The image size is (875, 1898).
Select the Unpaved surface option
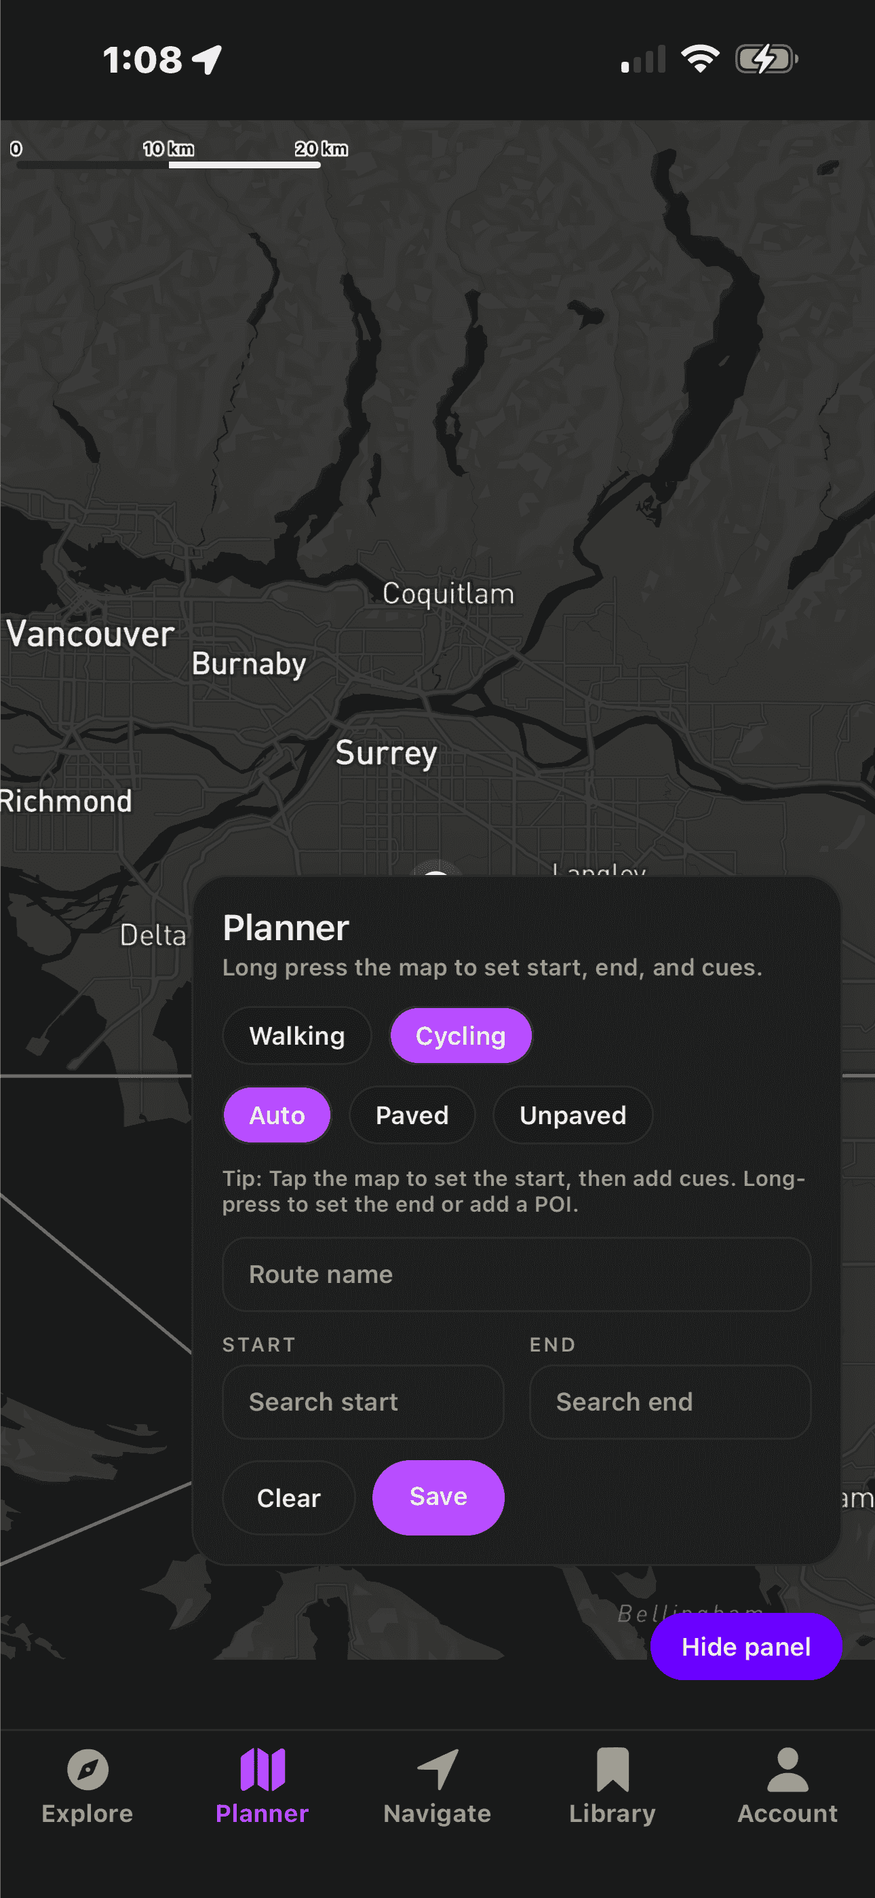pos(572,1115)
